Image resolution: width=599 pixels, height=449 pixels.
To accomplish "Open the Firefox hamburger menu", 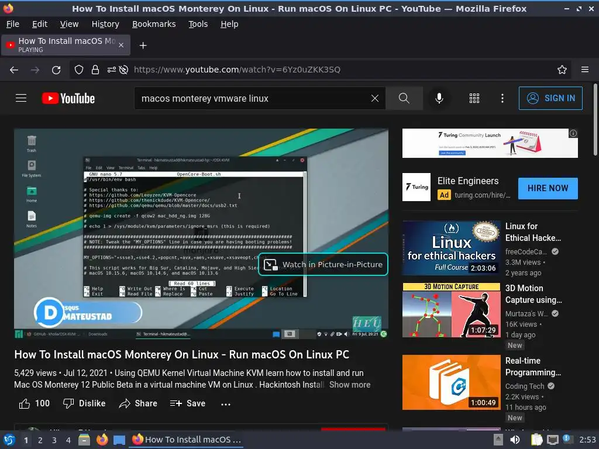I will pos(585,70).
